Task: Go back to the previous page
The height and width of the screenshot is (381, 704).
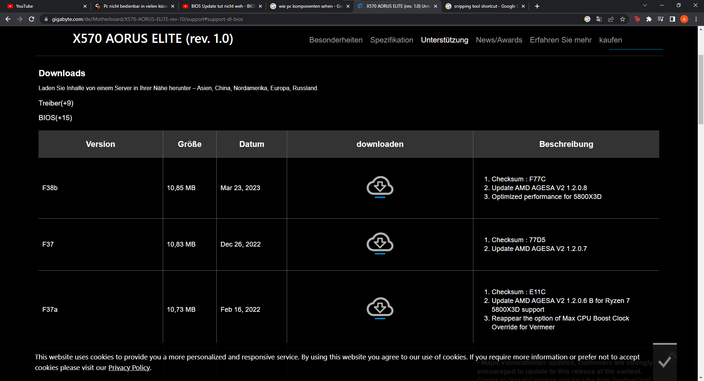Action: 8,19
